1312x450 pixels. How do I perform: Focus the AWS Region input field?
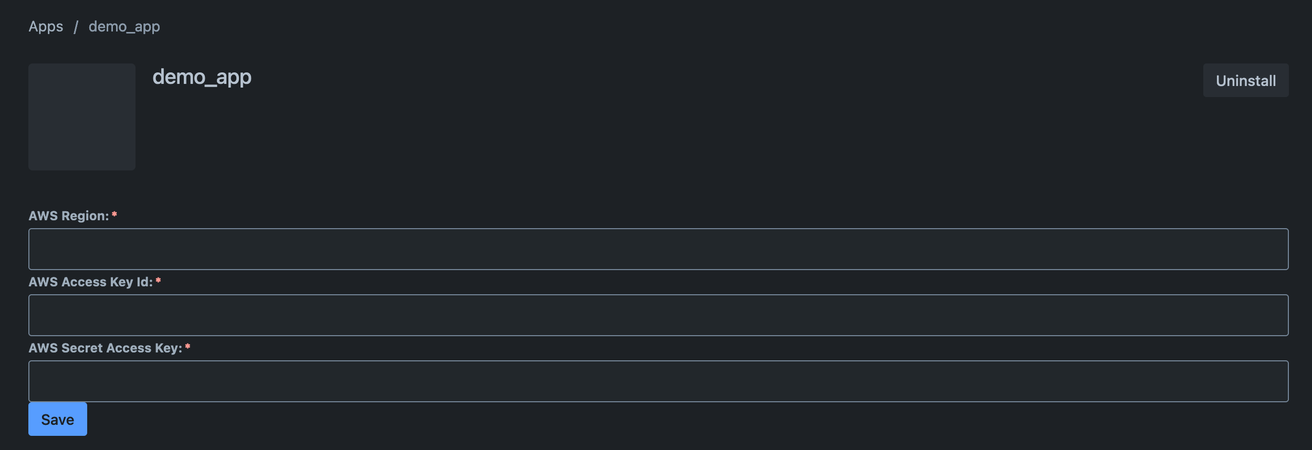(x=658, y=249)
